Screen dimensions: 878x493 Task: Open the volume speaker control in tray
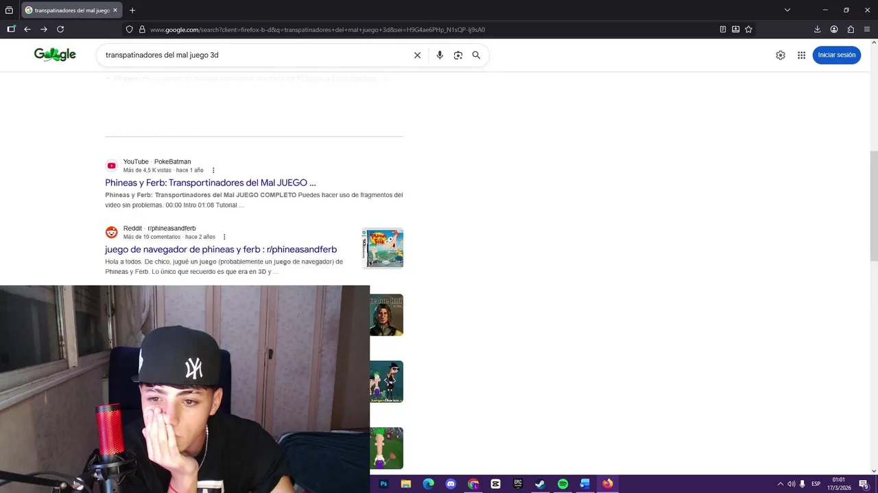792,484
